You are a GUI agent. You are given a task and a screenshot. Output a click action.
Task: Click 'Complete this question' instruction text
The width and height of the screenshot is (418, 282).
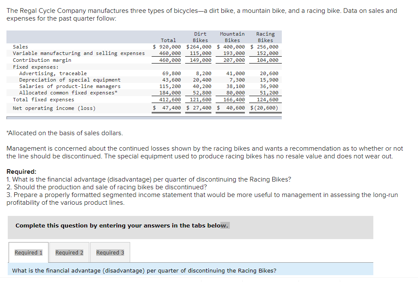[x=122, y=225]
